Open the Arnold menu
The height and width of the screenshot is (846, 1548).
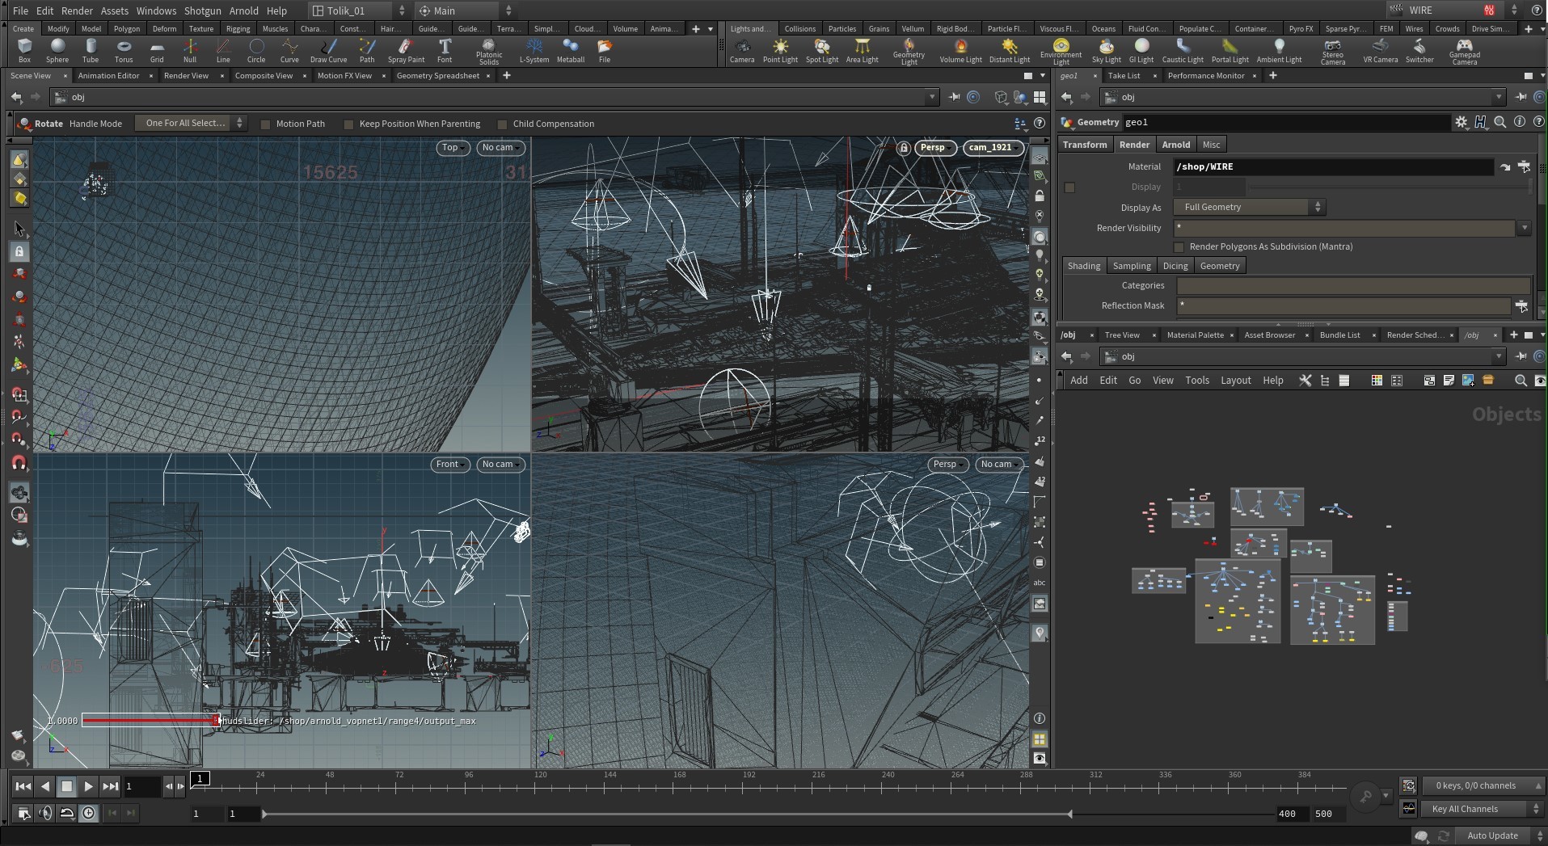243,11
